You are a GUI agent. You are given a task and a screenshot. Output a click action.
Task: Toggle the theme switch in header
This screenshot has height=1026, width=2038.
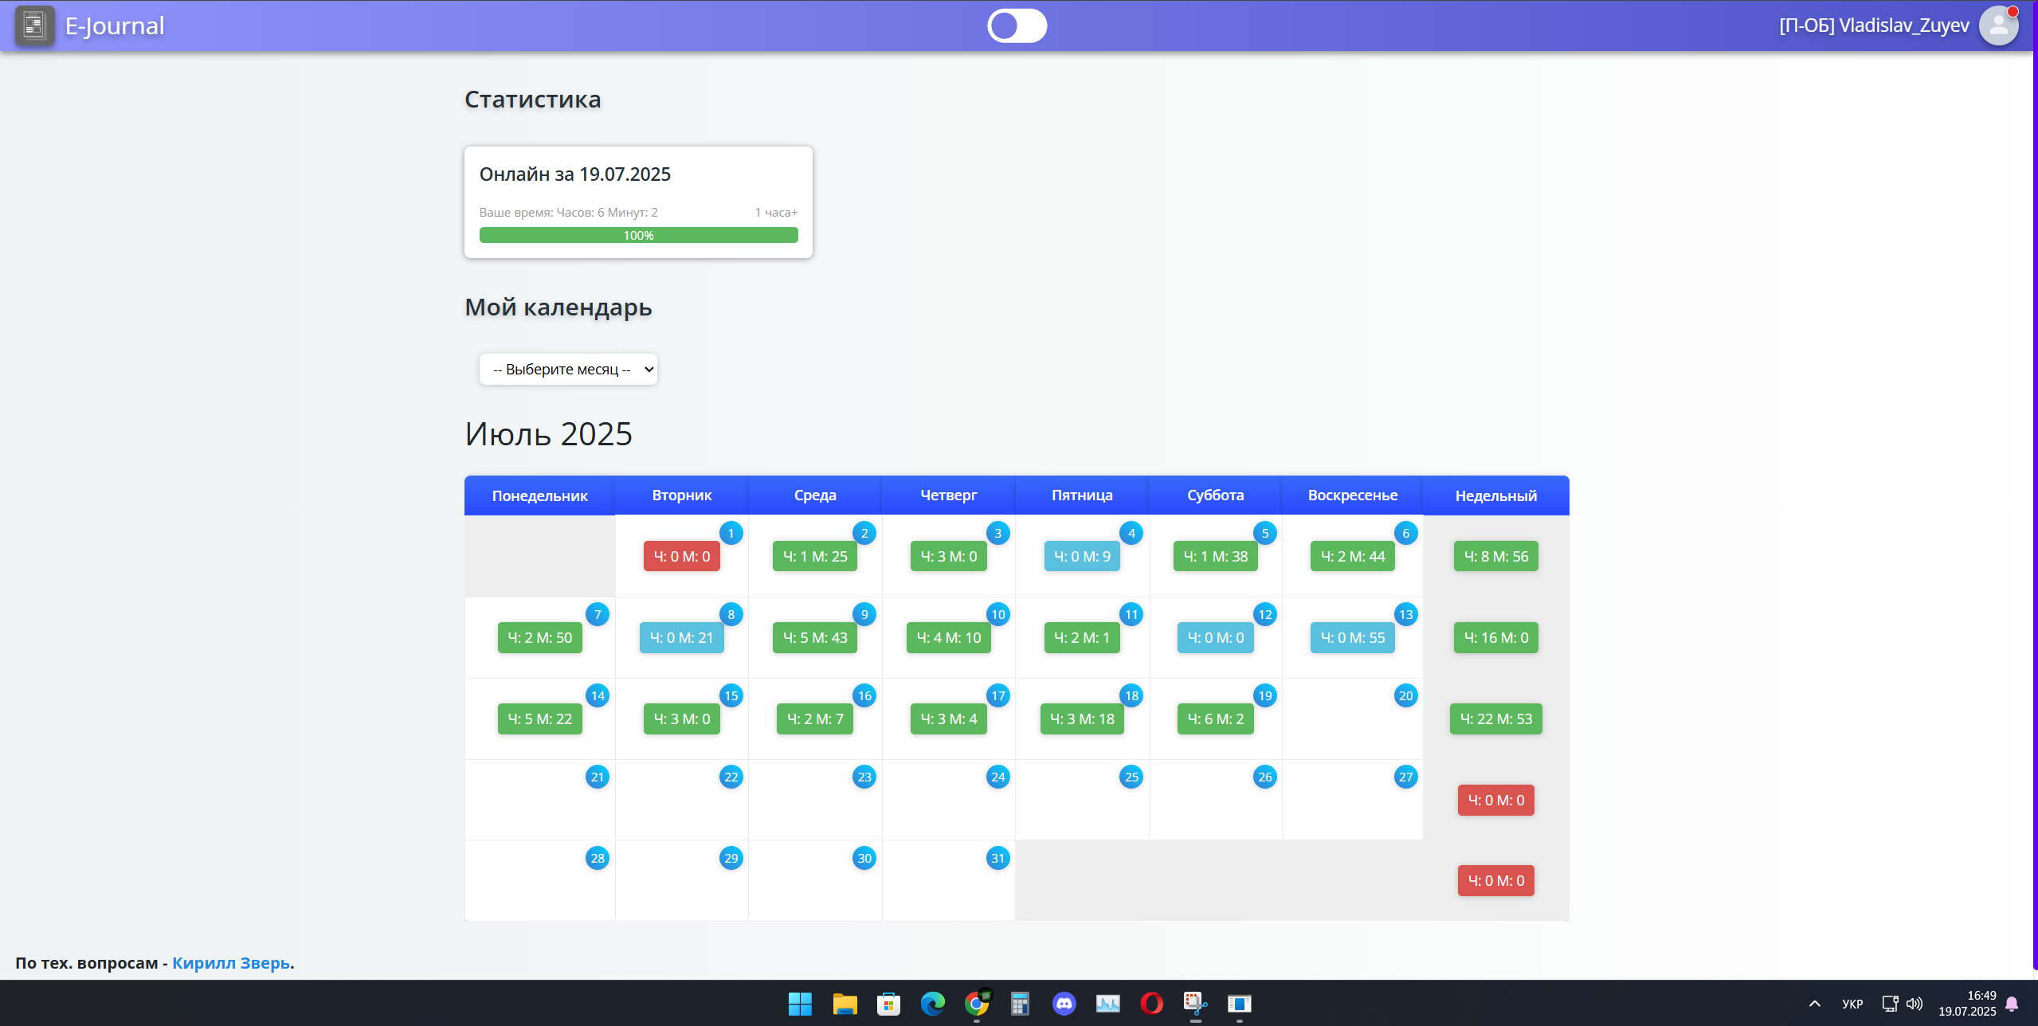coord(1017,25)
